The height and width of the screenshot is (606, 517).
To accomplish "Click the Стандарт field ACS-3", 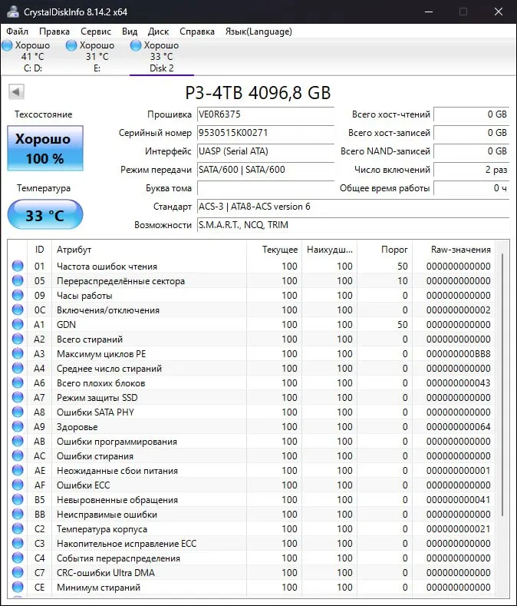I will pyautogui.click(x=354, y=207).
